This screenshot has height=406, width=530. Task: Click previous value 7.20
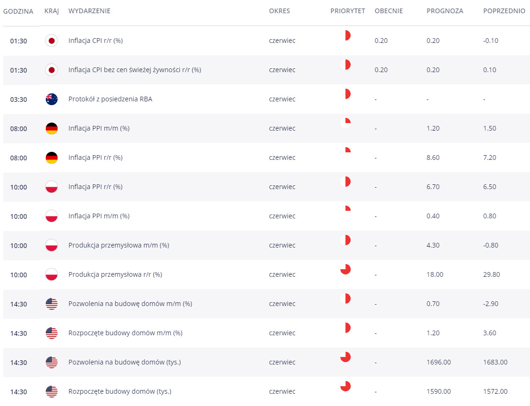click(x=490, y=158)
